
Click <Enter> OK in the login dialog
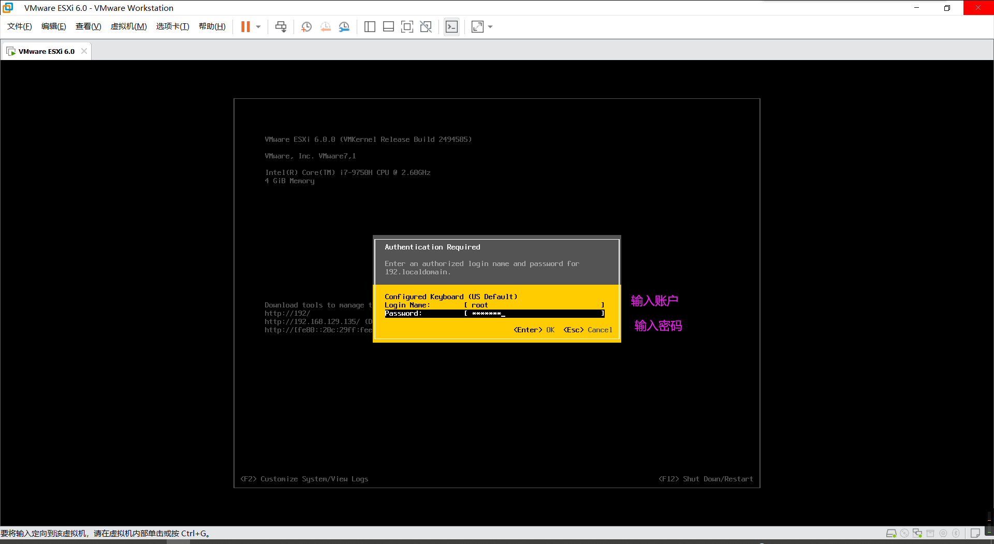point(534,330)
